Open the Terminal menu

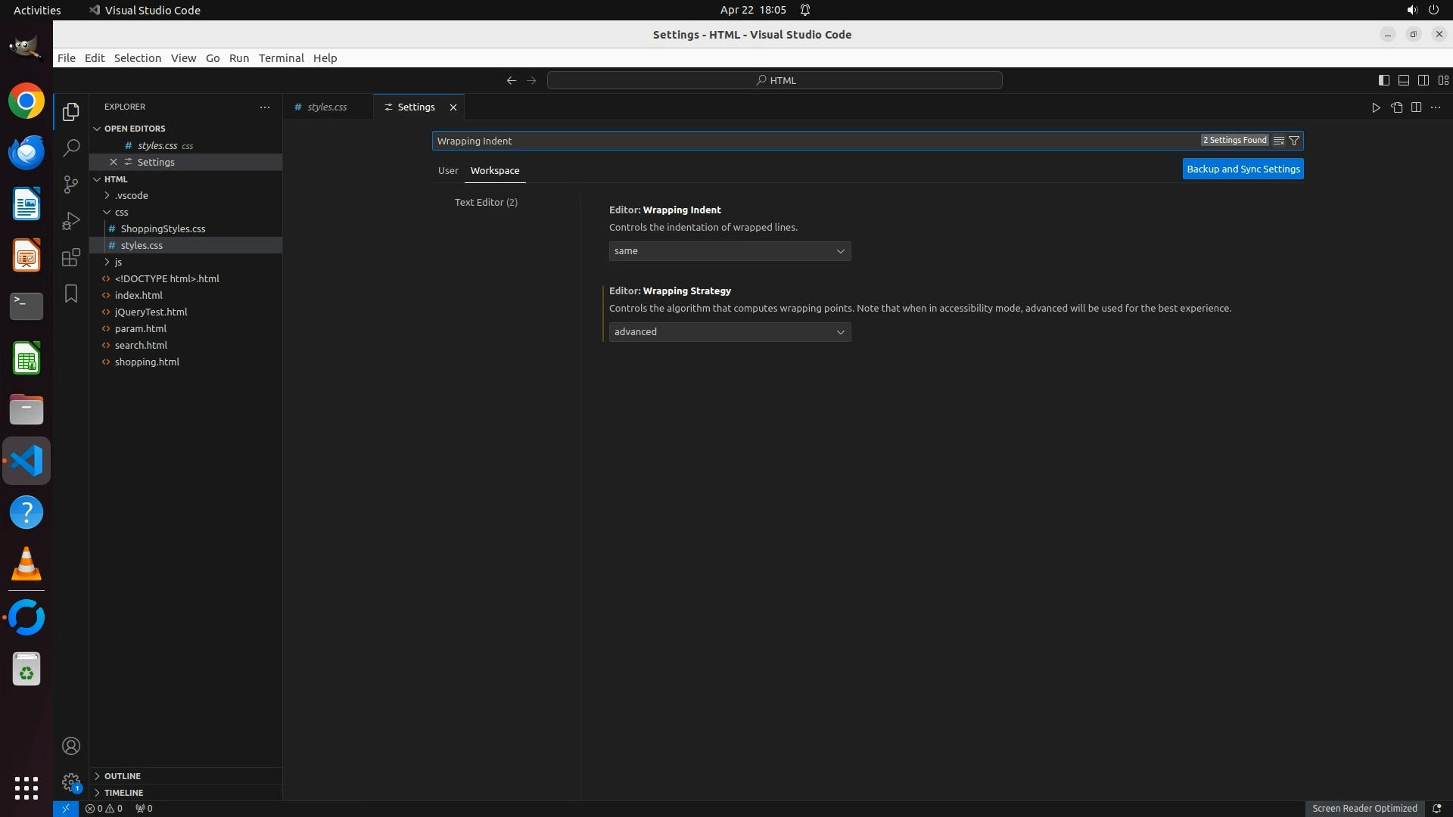[281, 58]
